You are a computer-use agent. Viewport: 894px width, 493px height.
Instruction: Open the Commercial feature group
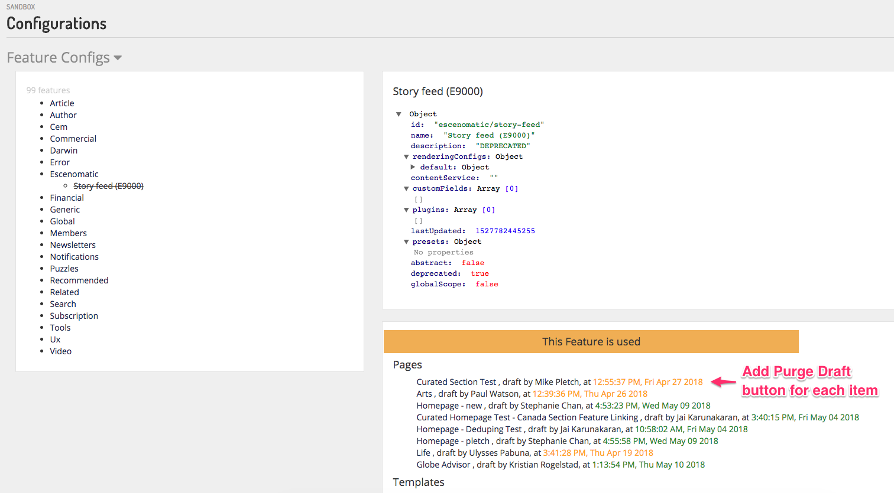(x=73, y=139)
